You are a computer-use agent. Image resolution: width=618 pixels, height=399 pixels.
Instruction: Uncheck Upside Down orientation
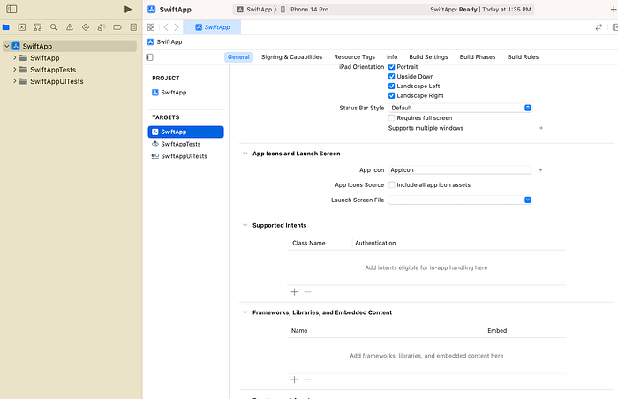point(391,77)
